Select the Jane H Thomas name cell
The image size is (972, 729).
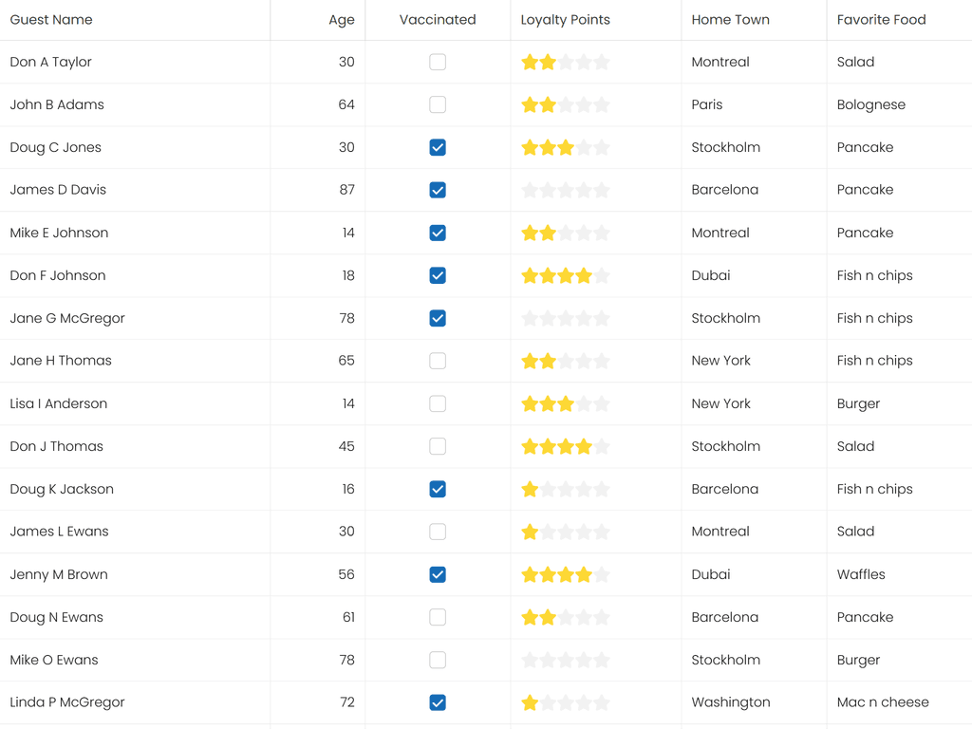click(61, 361)
